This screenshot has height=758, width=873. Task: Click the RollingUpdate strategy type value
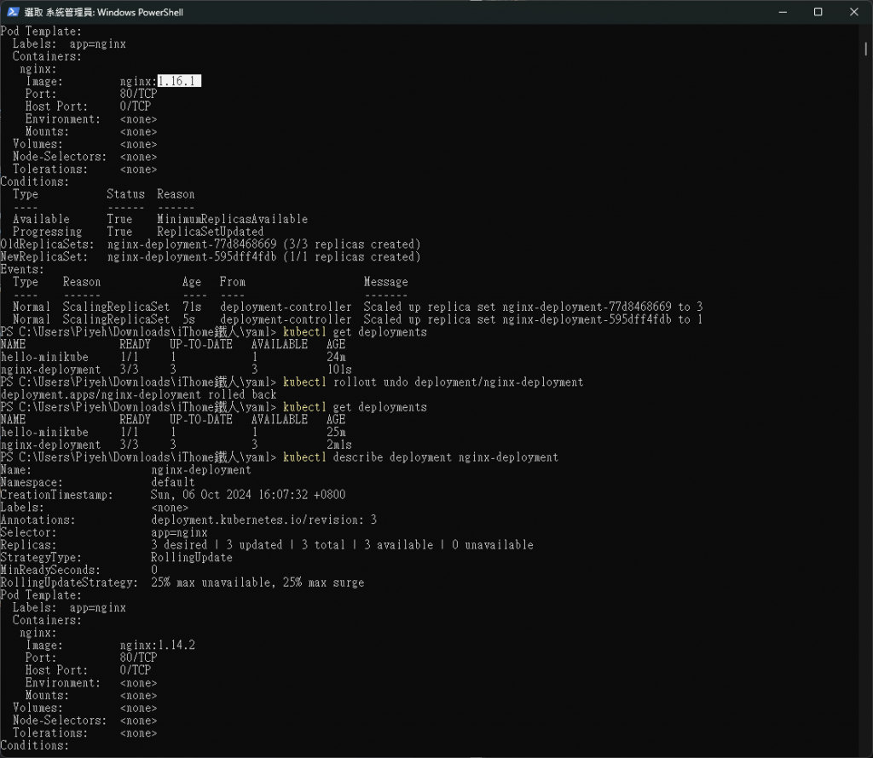[192, 557]
